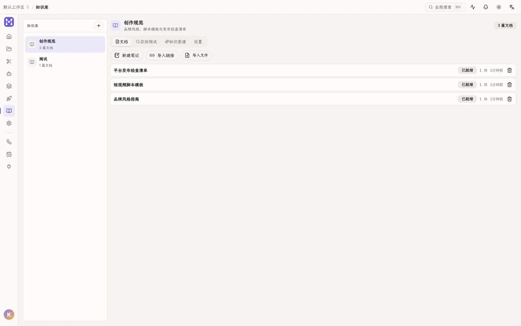This screenshot has width=521, height=326.
Task: Open the settings gear icon in sidebar
Action: click(x=9, y=123)
